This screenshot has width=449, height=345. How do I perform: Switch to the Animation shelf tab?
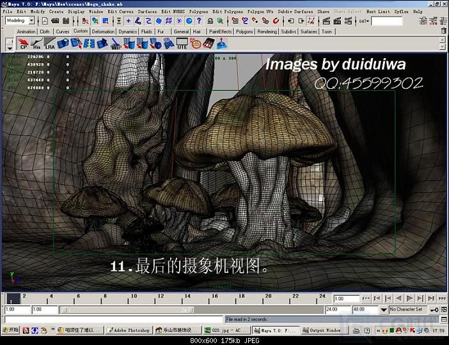tap(26, 31)
